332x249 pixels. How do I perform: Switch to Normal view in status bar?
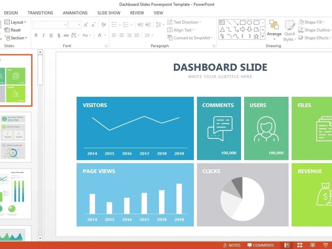[287, 245]
